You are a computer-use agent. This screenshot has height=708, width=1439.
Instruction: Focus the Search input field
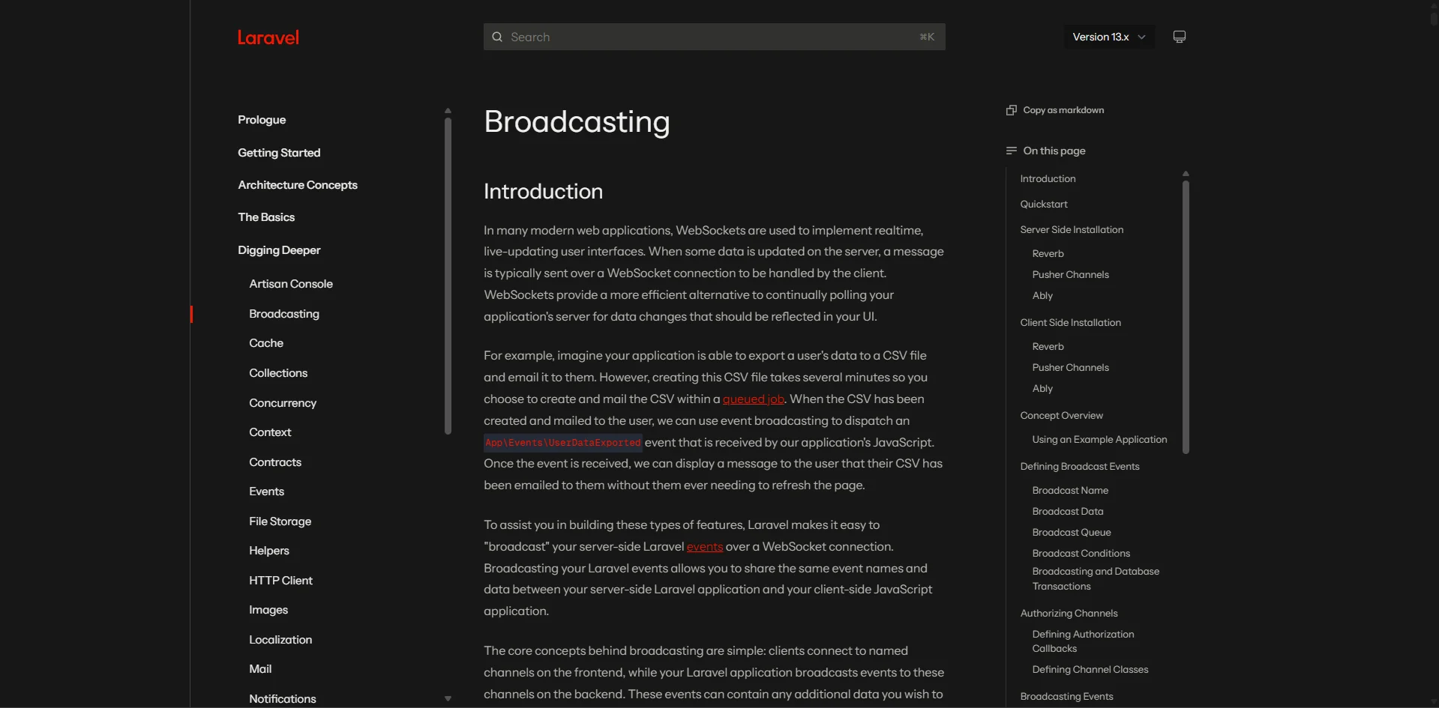714,37
